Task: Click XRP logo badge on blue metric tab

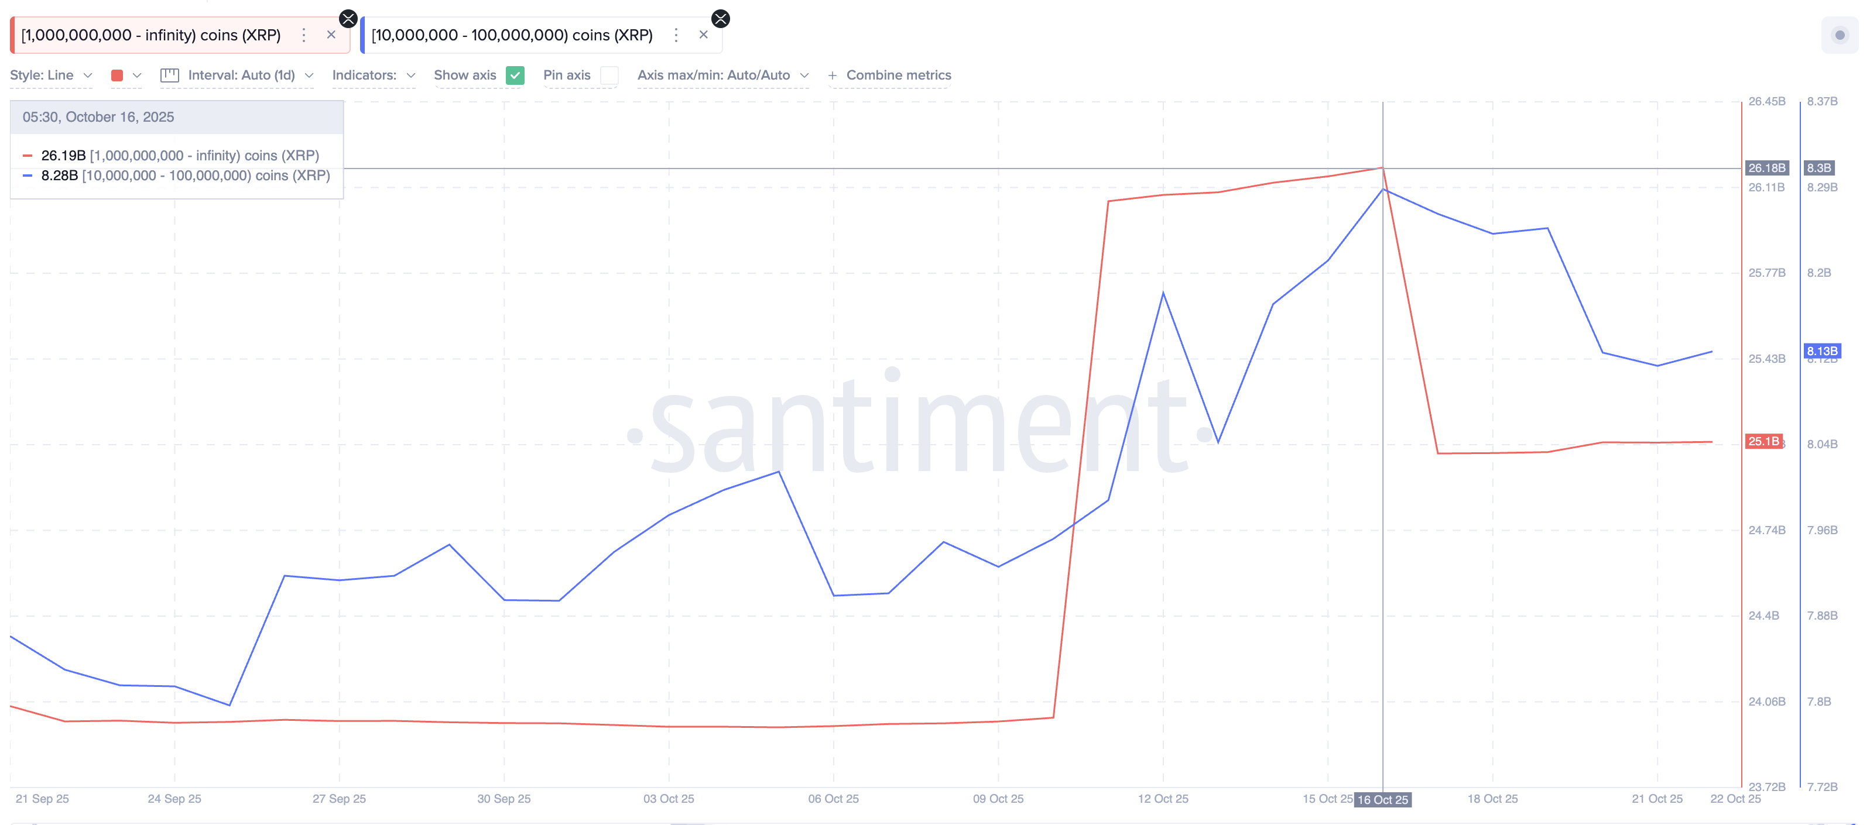Action: [x=720, y=19]
